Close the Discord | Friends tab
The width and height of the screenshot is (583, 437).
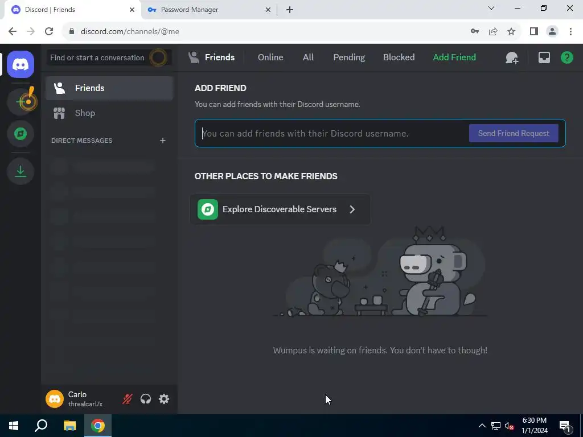[132, 10]
